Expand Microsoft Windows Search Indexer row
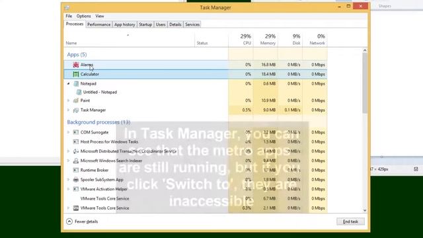423x238 pixels. click(x=69, y=161)
